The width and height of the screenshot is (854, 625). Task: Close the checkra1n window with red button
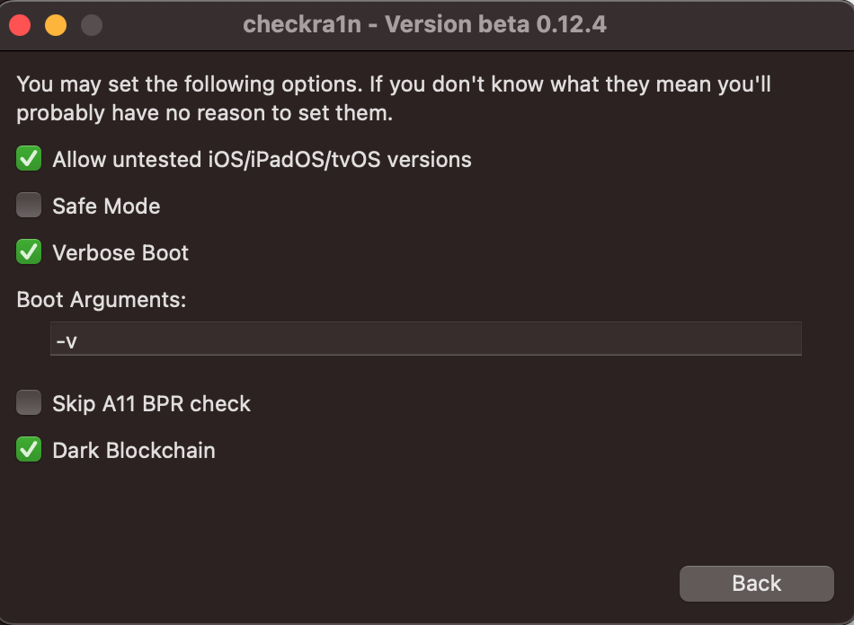[x=21, y=25]
